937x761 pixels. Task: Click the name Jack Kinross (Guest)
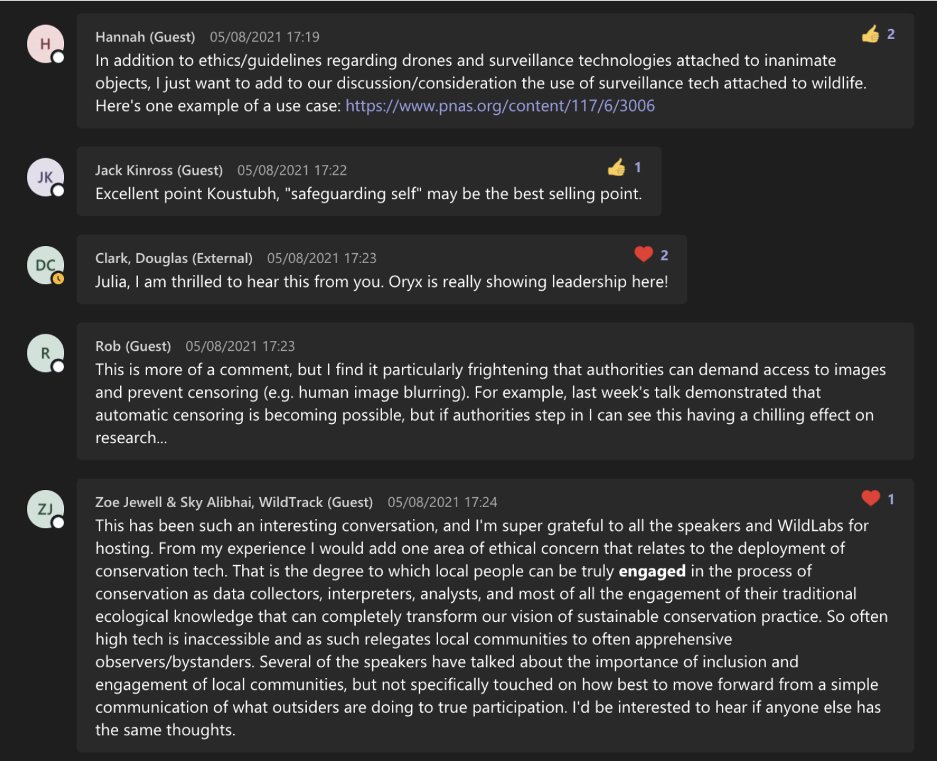tap(159, 170)
